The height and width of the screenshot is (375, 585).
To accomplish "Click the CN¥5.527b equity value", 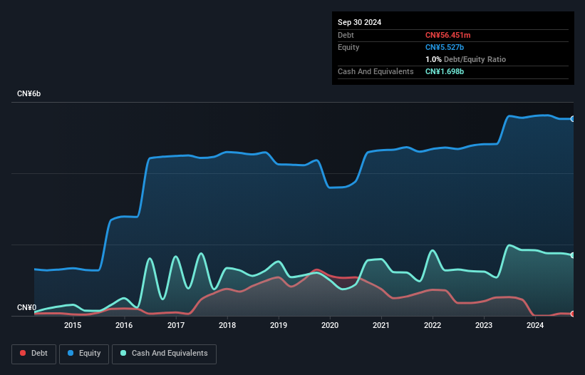I will pyautogui.click(x=445, y=47).
